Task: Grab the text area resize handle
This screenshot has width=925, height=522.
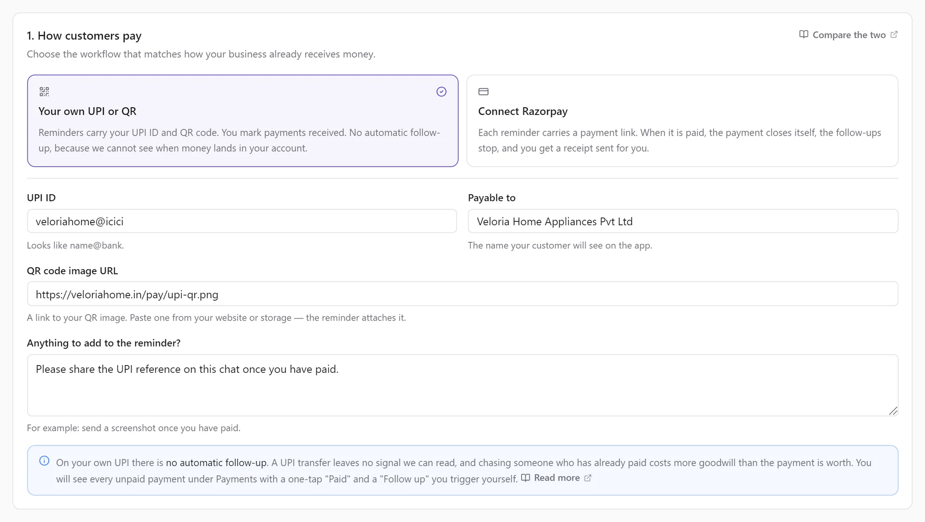Action: tap(893, 411)
